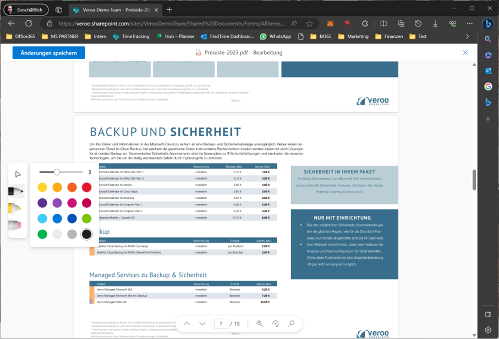499x339 pixels.
Task: Switch to the Veroo Demo Team tab
Action: 110,9
